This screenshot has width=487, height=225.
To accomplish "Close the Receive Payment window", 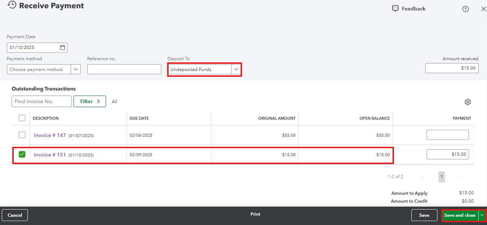I will (x=483, y=9).
